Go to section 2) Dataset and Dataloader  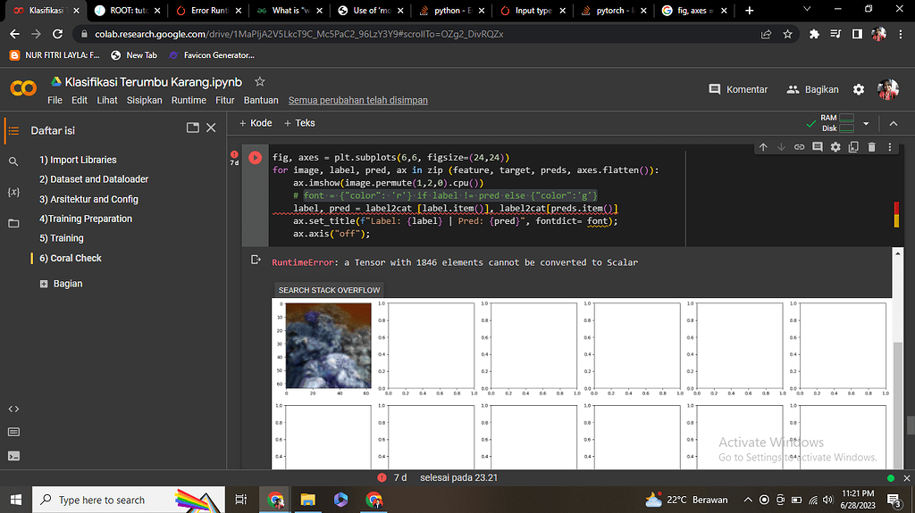94,179
